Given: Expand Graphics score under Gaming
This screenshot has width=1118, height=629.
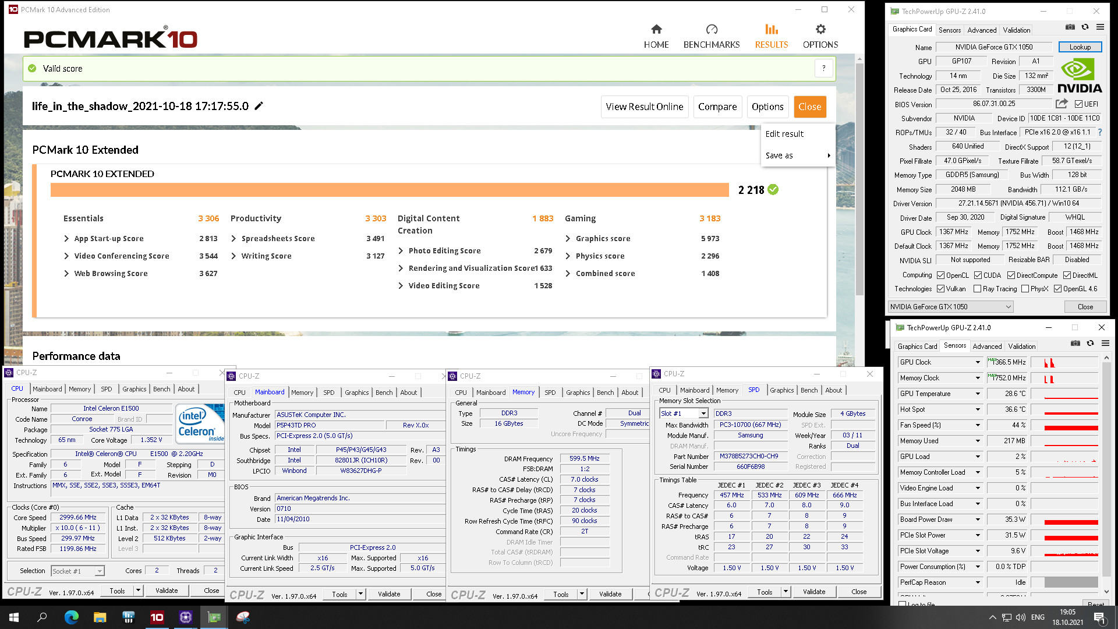Looking at the screenshot, I should point(568,238).
